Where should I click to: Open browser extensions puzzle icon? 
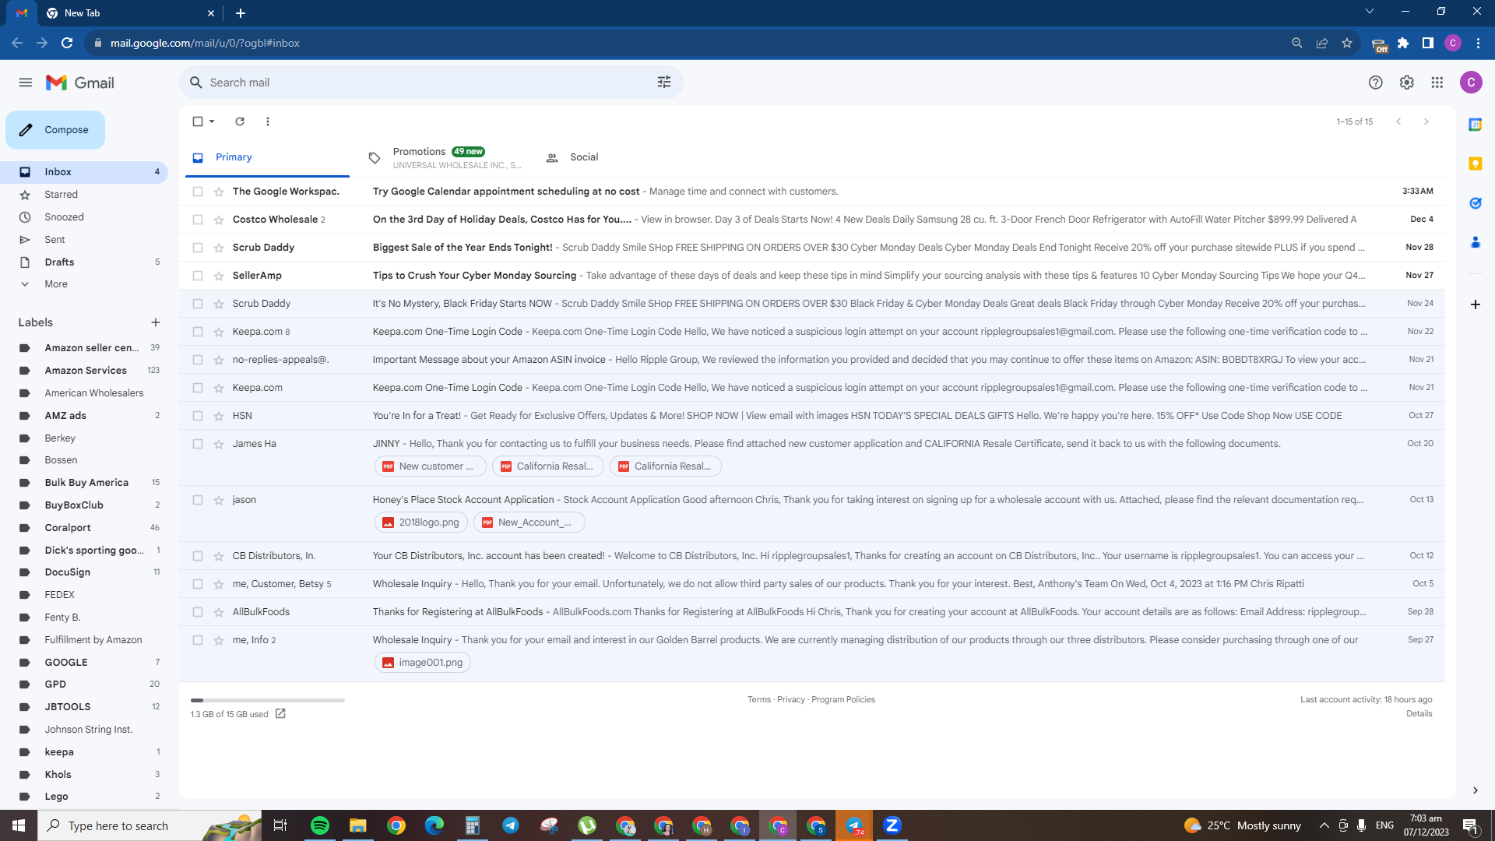(x=1403, y=43)
